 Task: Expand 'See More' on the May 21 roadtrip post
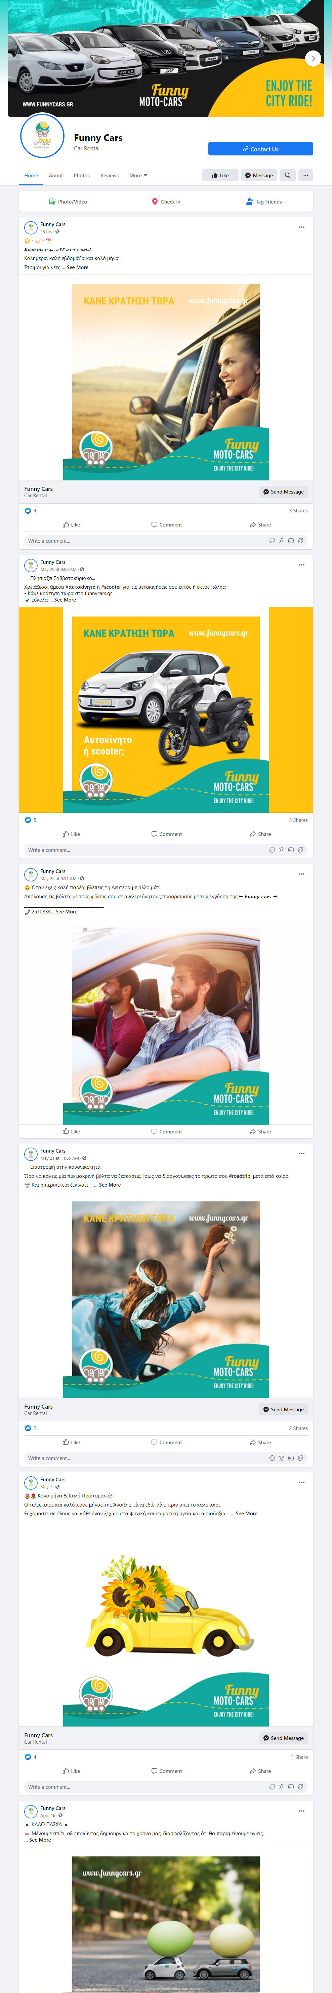[110, 1185]
